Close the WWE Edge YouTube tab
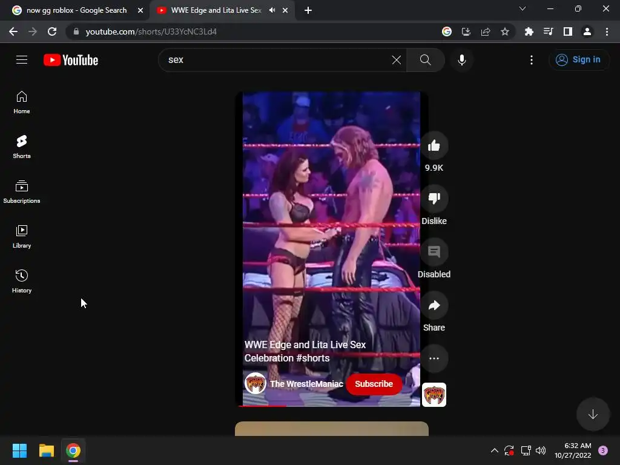The width and height of the screenshot is (620, 465). [x=285, y=10]
